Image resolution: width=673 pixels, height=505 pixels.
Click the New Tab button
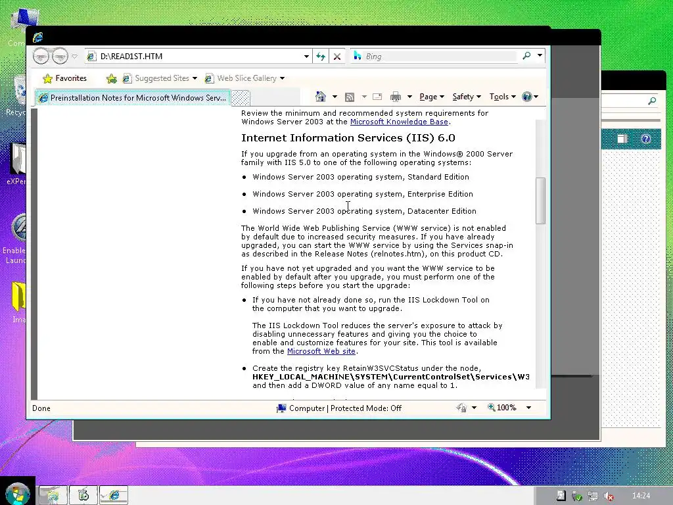click(x=241, y=98)
